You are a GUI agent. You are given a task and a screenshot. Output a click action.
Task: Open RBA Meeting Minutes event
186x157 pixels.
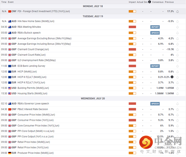click(x=29, y=27)
